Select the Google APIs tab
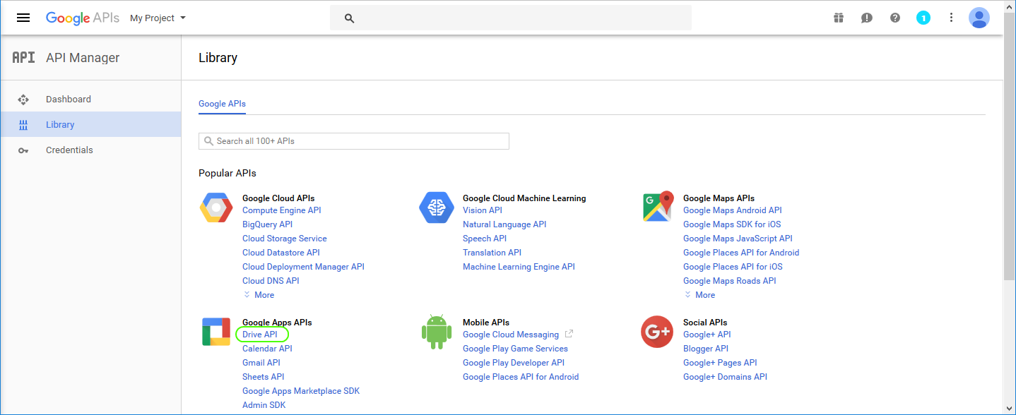The image size is (1016, 415). pyautogui.click(x=222, y=104)
